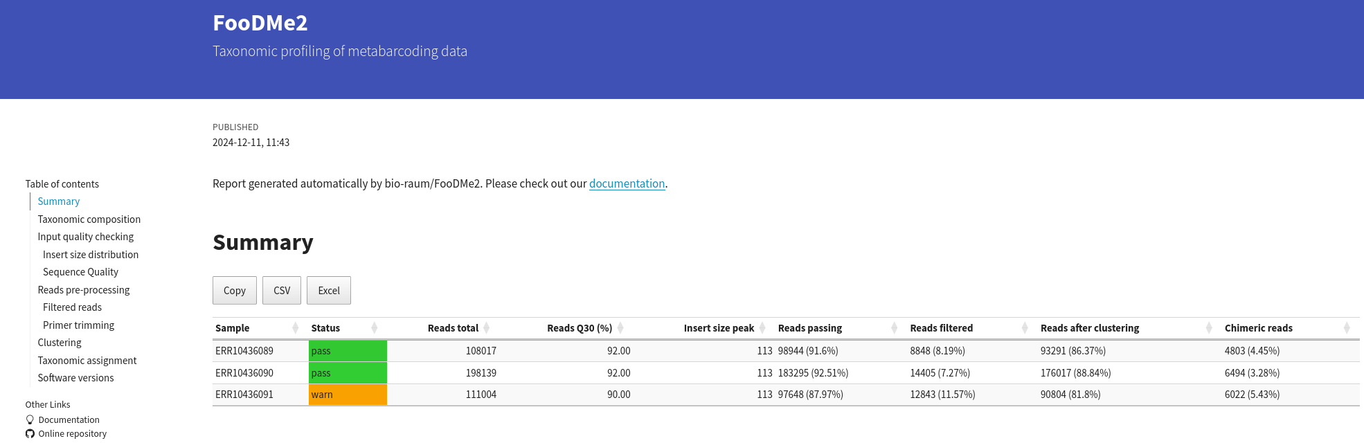The height and width of the screenshot is (443, 1364).
Task: Sort by Reads Q30 (%) using arrows
Action: click(620, 328)
